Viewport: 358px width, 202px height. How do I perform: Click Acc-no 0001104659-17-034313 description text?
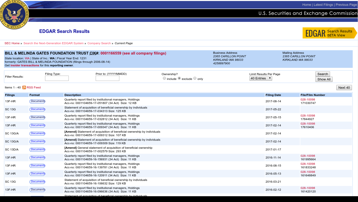coord(95,111)
